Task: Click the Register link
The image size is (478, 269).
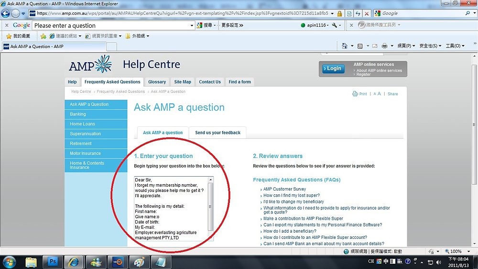Action: [363, 74]
